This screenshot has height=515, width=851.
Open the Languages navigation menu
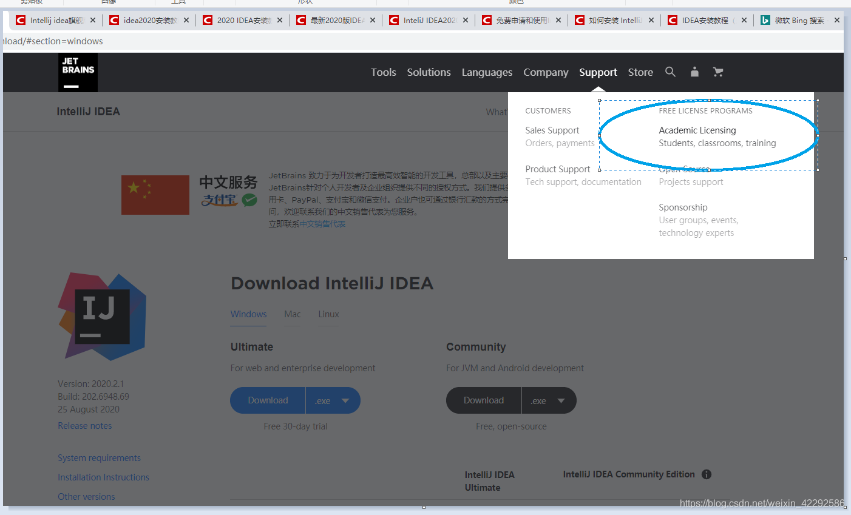point(487,72)
